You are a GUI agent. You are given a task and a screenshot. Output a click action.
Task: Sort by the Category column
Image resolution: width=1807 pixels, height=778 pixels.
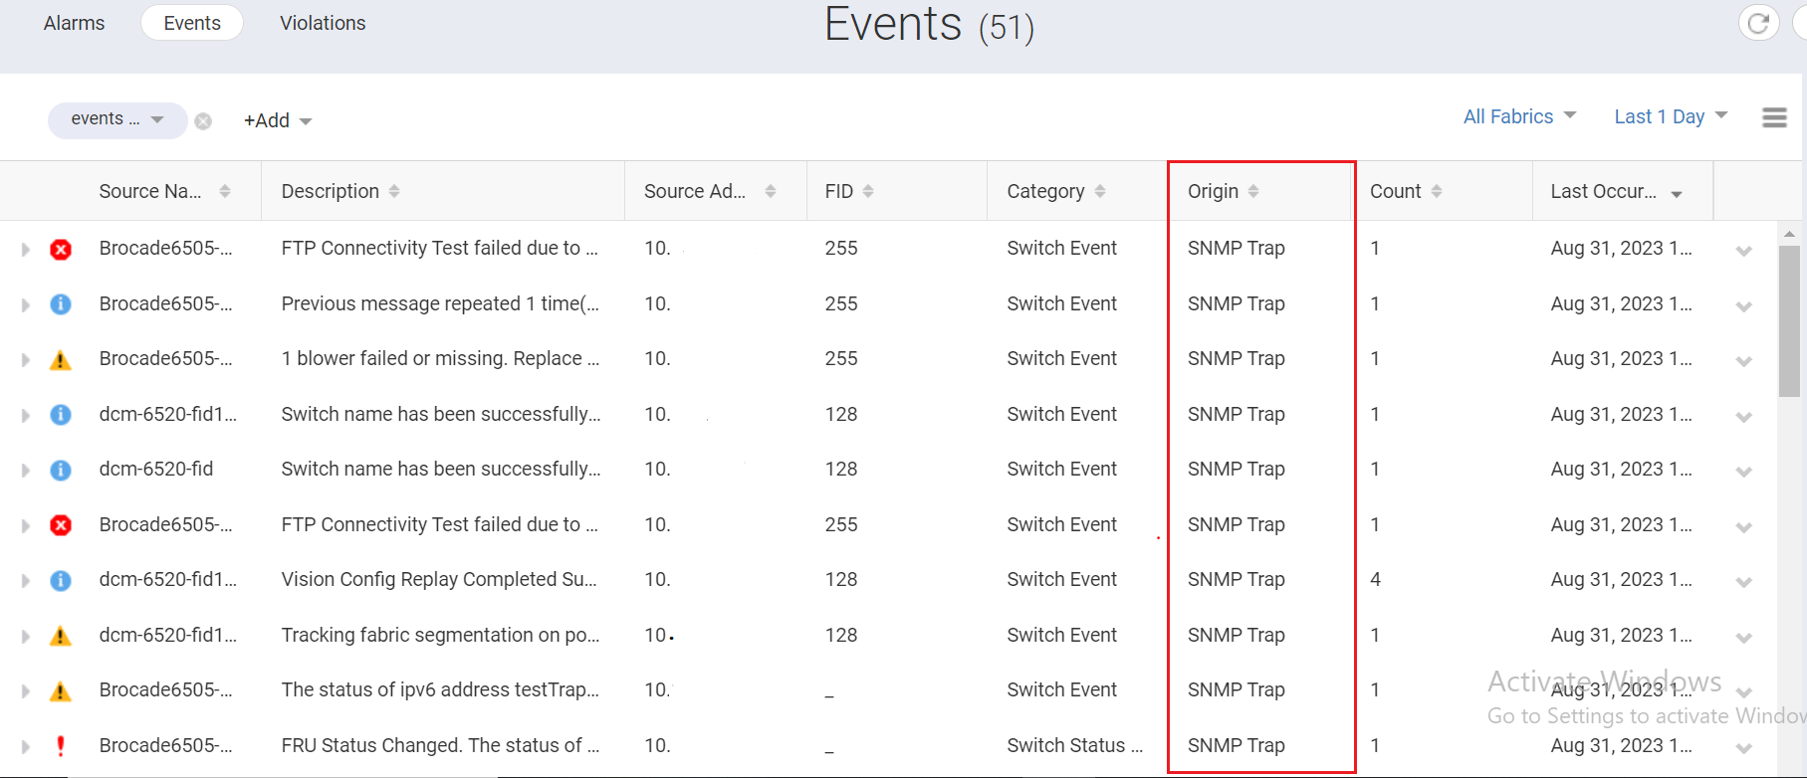[1099, 191]
